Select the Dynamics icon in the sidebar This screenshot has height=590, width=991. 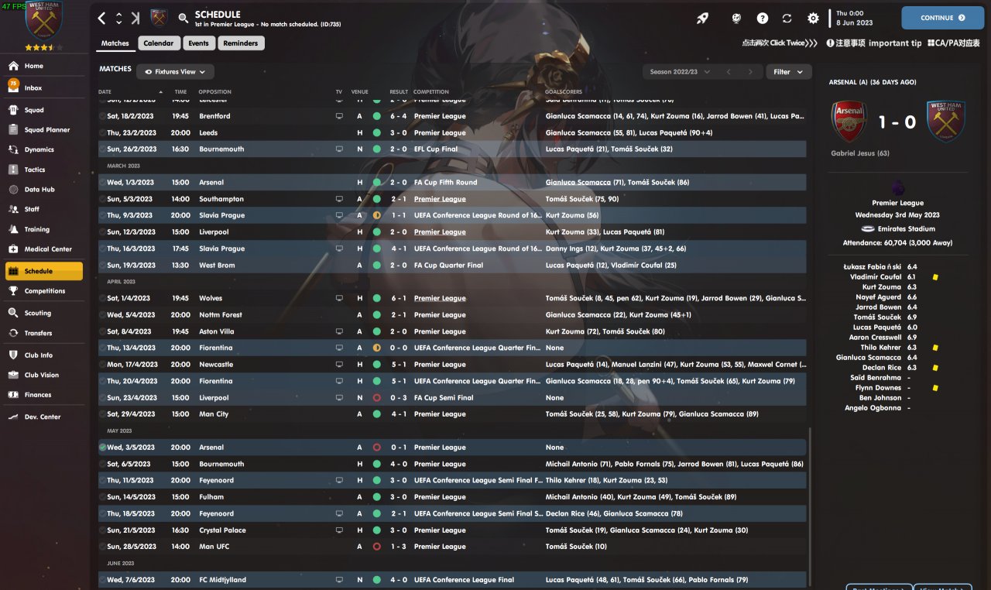13,149
